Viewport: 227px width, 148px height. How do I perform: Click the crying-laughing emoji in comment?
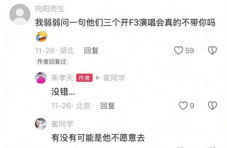(41, 36)
